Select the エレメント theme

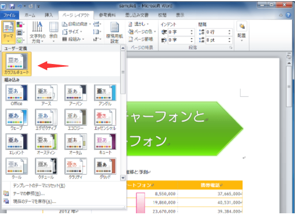tap(17, 144)
